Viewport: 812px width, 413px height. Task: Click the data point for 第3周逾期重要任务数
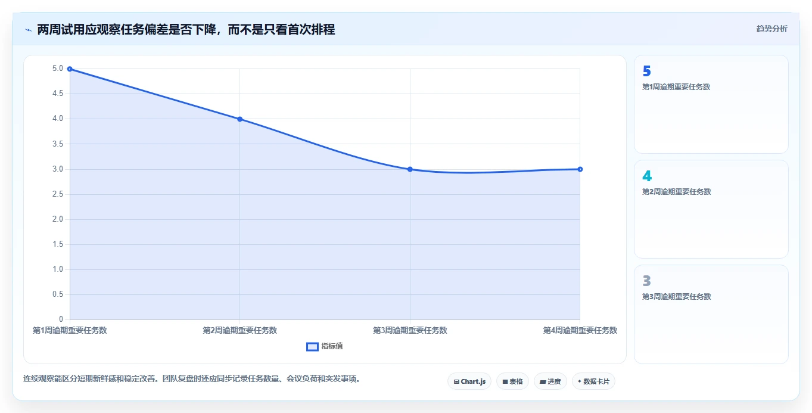tap(410, 169)
